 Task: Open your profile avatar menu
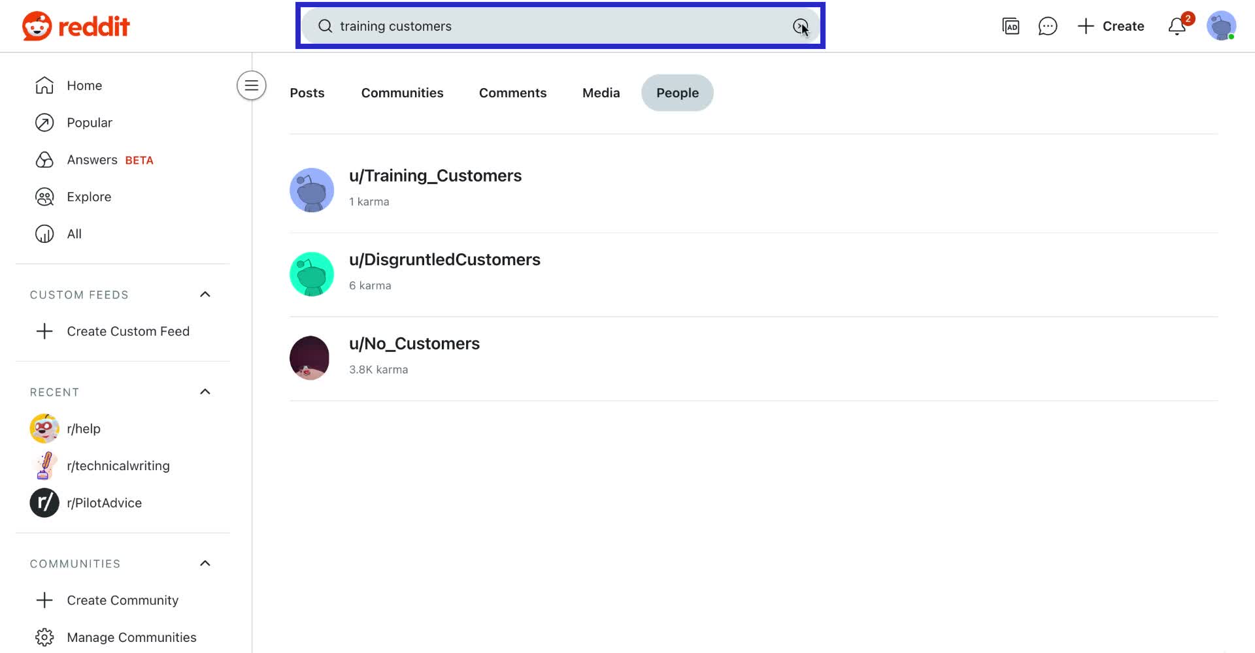tap(1221, 26)
